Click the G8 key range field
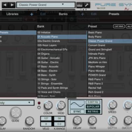 coord(59,118)
